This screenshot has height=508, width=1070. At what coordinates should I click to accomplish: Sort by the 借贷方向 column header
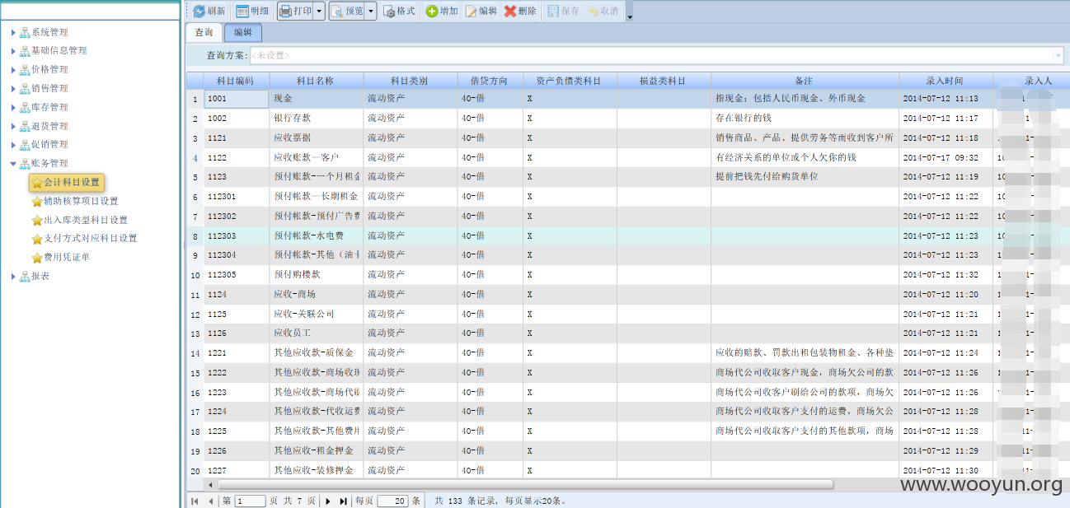(490, 81)
